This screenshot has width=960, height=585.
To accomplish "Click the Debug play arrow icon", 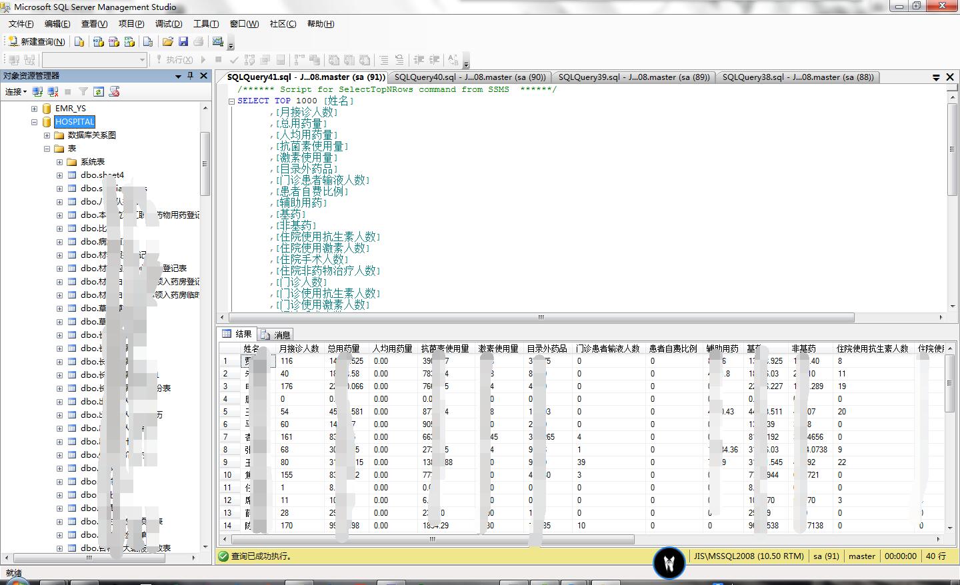I will [203, 59].
